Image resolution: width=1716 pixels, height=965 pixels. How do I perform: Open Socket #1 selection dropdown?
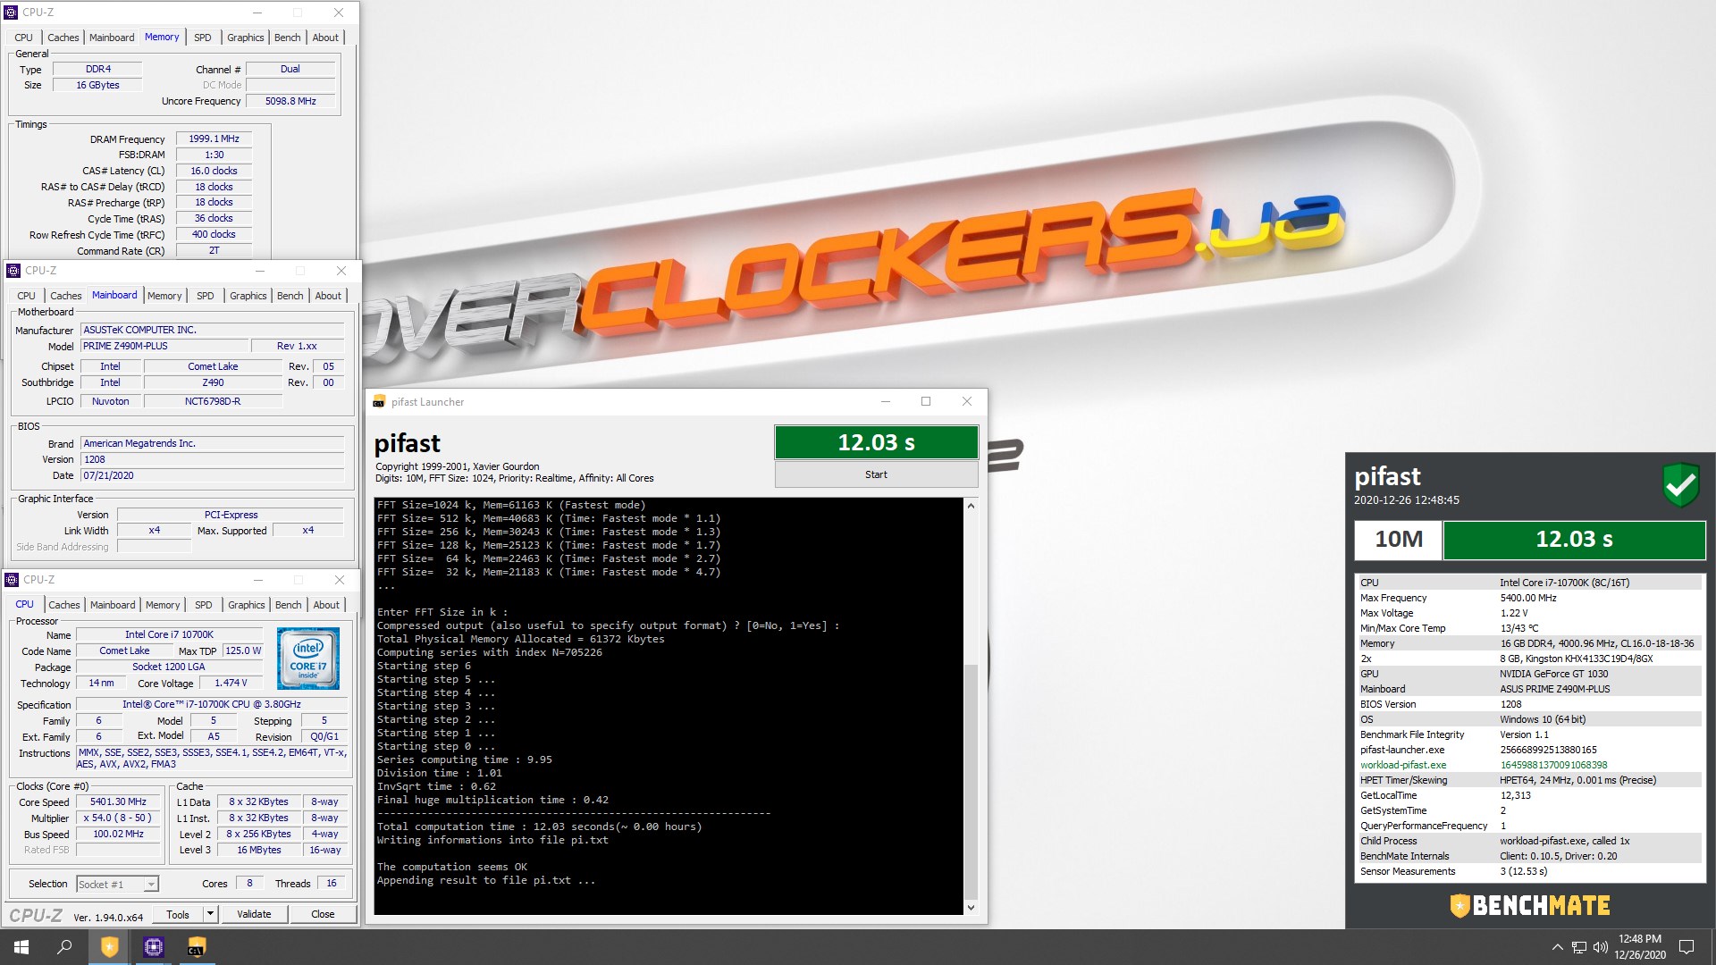117,884
